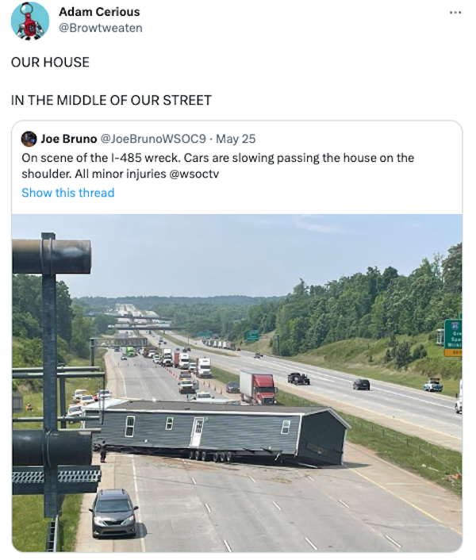Click the @Browtweaten handle

click(x=101, y=28)
